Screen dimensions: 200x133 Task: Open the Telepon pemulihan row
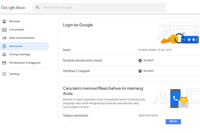click(x=131, y=116)
